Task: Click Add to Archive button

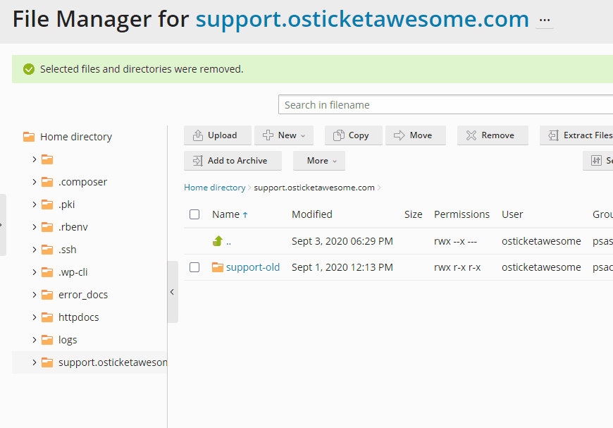Action: 233,161
